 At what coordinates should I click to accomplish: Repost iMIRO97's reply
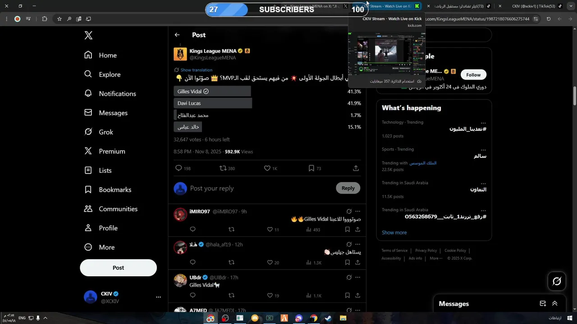point(231,229)
